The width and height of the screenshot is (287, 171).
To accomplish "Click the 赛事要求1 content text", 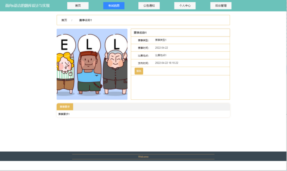I will coord(64,114).
